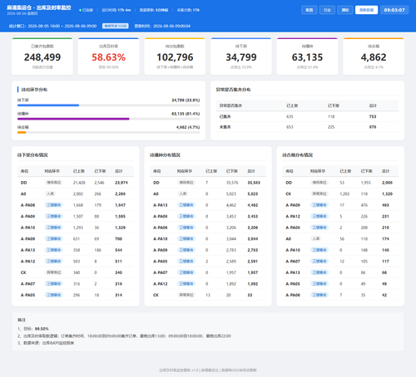416x377 pixels.
Task: Click the blue 33.9% progress bar
Action: click(48, 105)
